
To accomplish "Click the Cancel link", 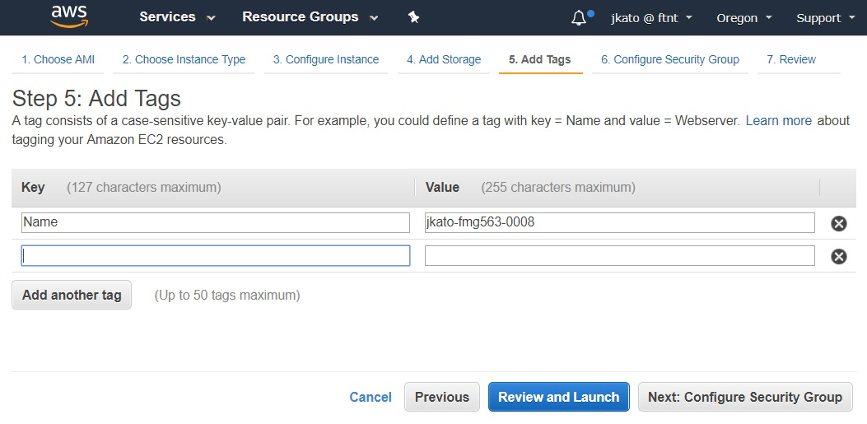I will pyautogui.click(x=371, y=397).
